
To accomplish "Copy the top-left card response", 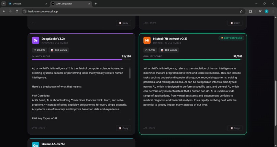I will click(x=123, y=23).
